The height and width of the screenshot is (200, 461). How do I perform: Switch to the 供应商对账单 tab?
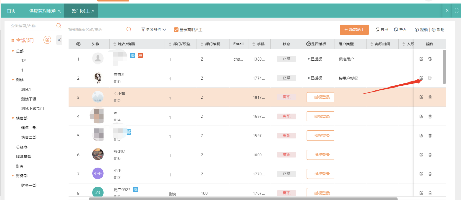42,11
